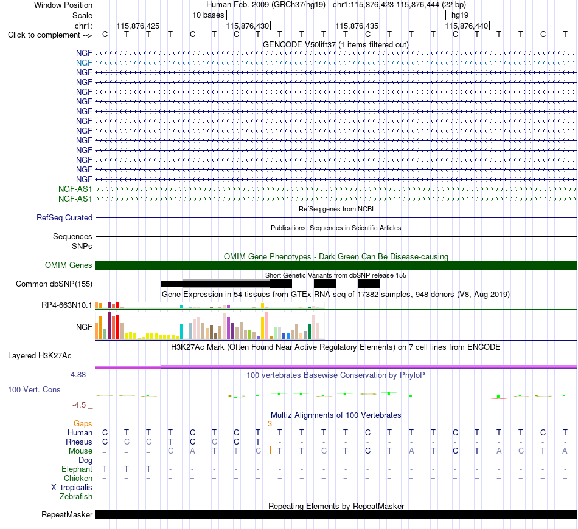Click the orange Gaps label

[83, 424]
